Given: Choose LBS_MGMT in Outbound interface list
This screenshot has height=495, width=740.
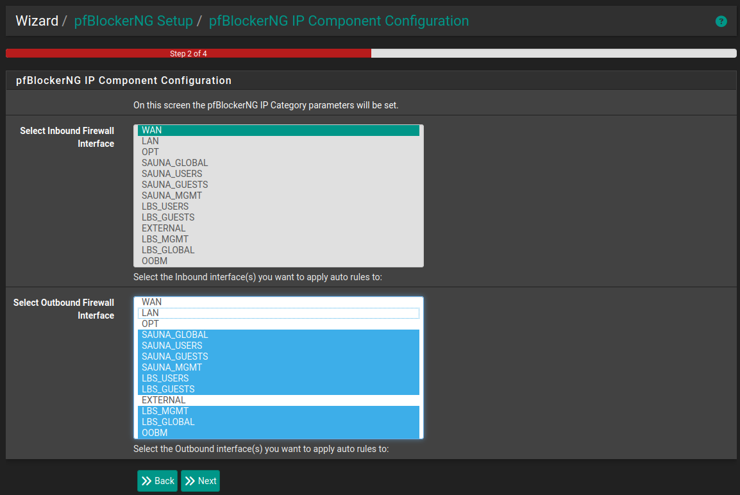Looking at the screenshot, I should (278, 410).
